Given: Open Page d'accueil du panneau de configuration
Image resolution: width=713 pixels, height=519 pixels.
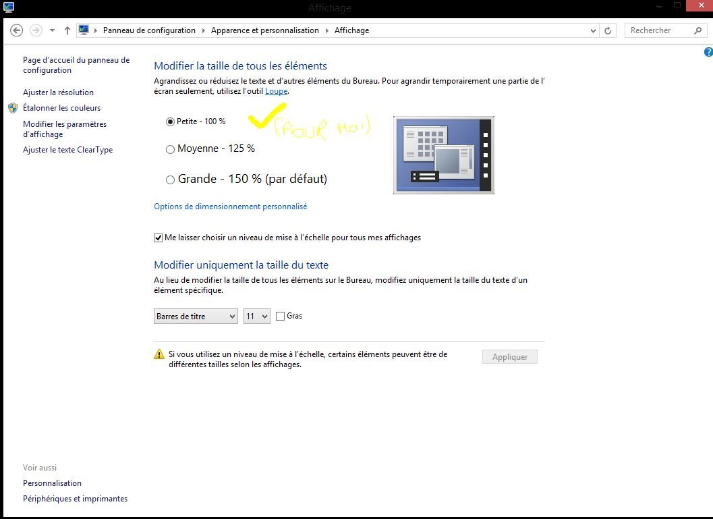Looking at the screenshot, I should (76, 65).
